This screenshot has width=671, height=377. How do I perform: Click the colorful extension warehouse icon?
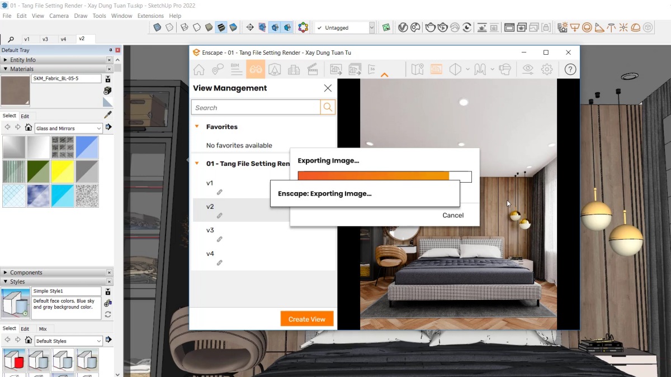click(x=303, y=27)
